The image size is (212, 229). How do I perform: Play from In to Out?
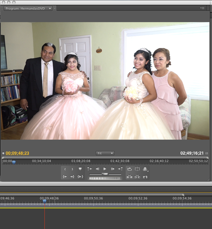[x=80, y=176]
